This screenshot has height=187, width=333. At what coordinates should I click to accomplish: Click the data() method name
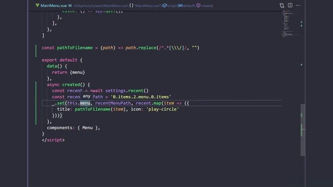(52, 66)
